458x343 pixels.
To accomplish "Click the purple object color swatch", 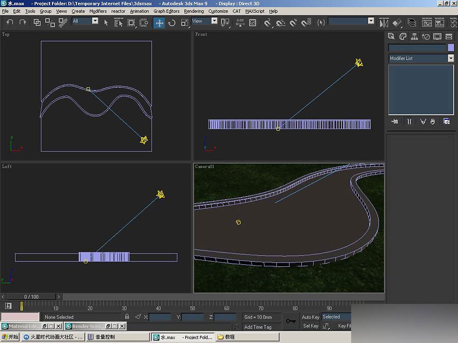I will tap(450, 47).
